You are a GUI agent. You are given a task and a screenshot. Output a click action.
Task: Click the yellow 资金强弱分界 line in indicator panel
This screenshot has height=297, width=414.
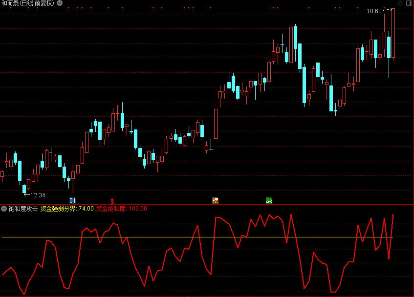[197, 237]
